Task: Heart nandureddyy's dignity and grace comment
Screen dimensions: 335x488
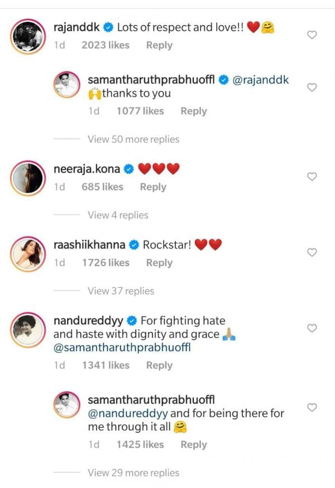Action: click(x=313, y=328)
